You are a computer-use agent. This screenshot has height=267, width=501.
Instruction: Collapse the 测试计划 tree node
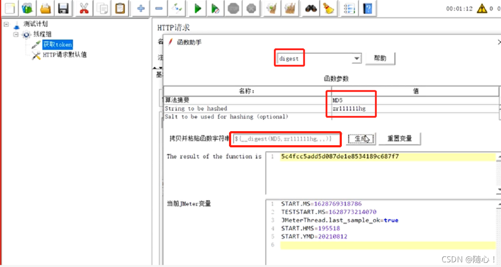pos(6,24)
